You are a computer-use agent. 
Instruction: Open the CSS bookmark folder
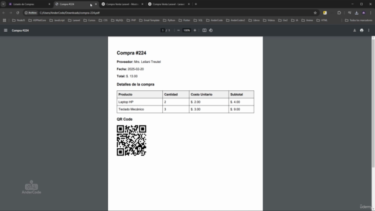103,21
